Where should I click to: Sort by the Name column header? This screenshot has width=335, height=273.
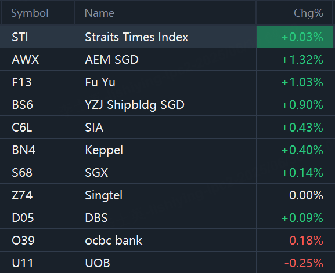[99, 13]
